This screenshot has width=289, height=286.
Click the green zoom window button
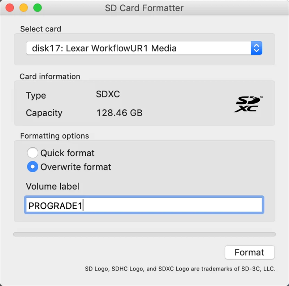coord(37,8)
